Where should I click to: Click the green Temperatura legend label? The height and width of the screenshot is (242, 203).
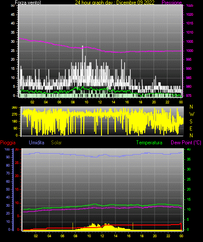click(149, 143)
